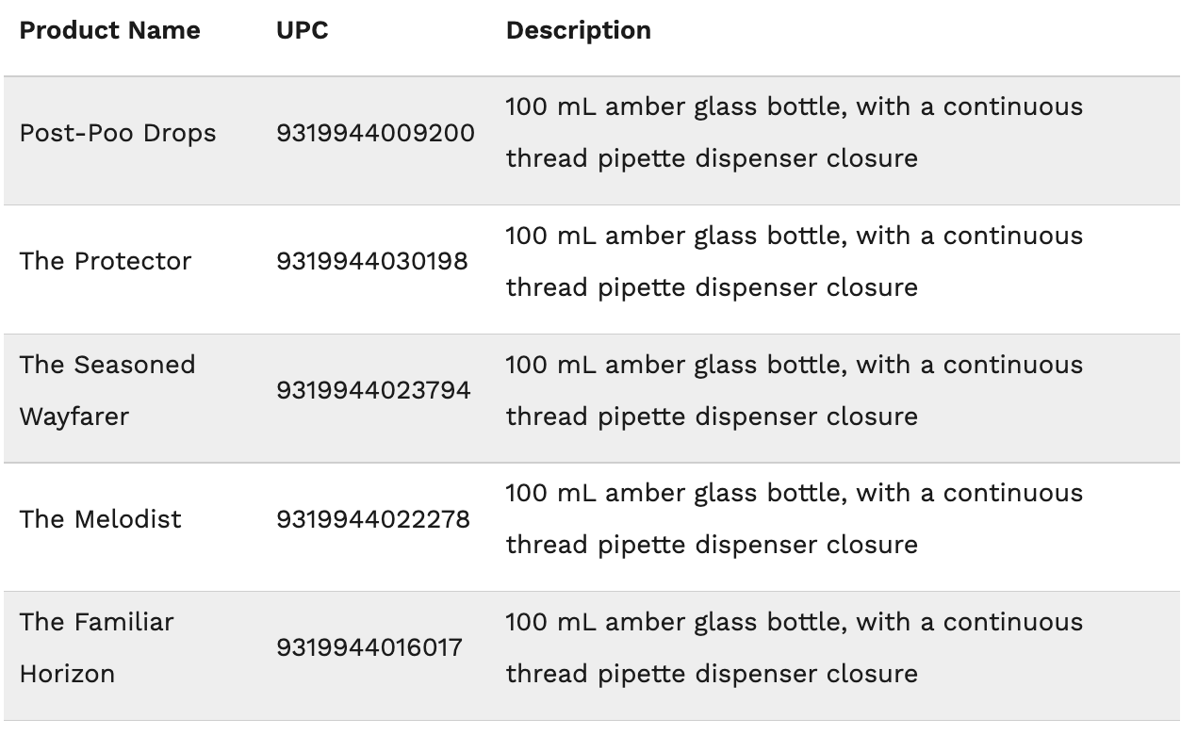Screen dimensions: 1197x735
Task: Select UPC 9319944023794
Action: tap(373, 390)
